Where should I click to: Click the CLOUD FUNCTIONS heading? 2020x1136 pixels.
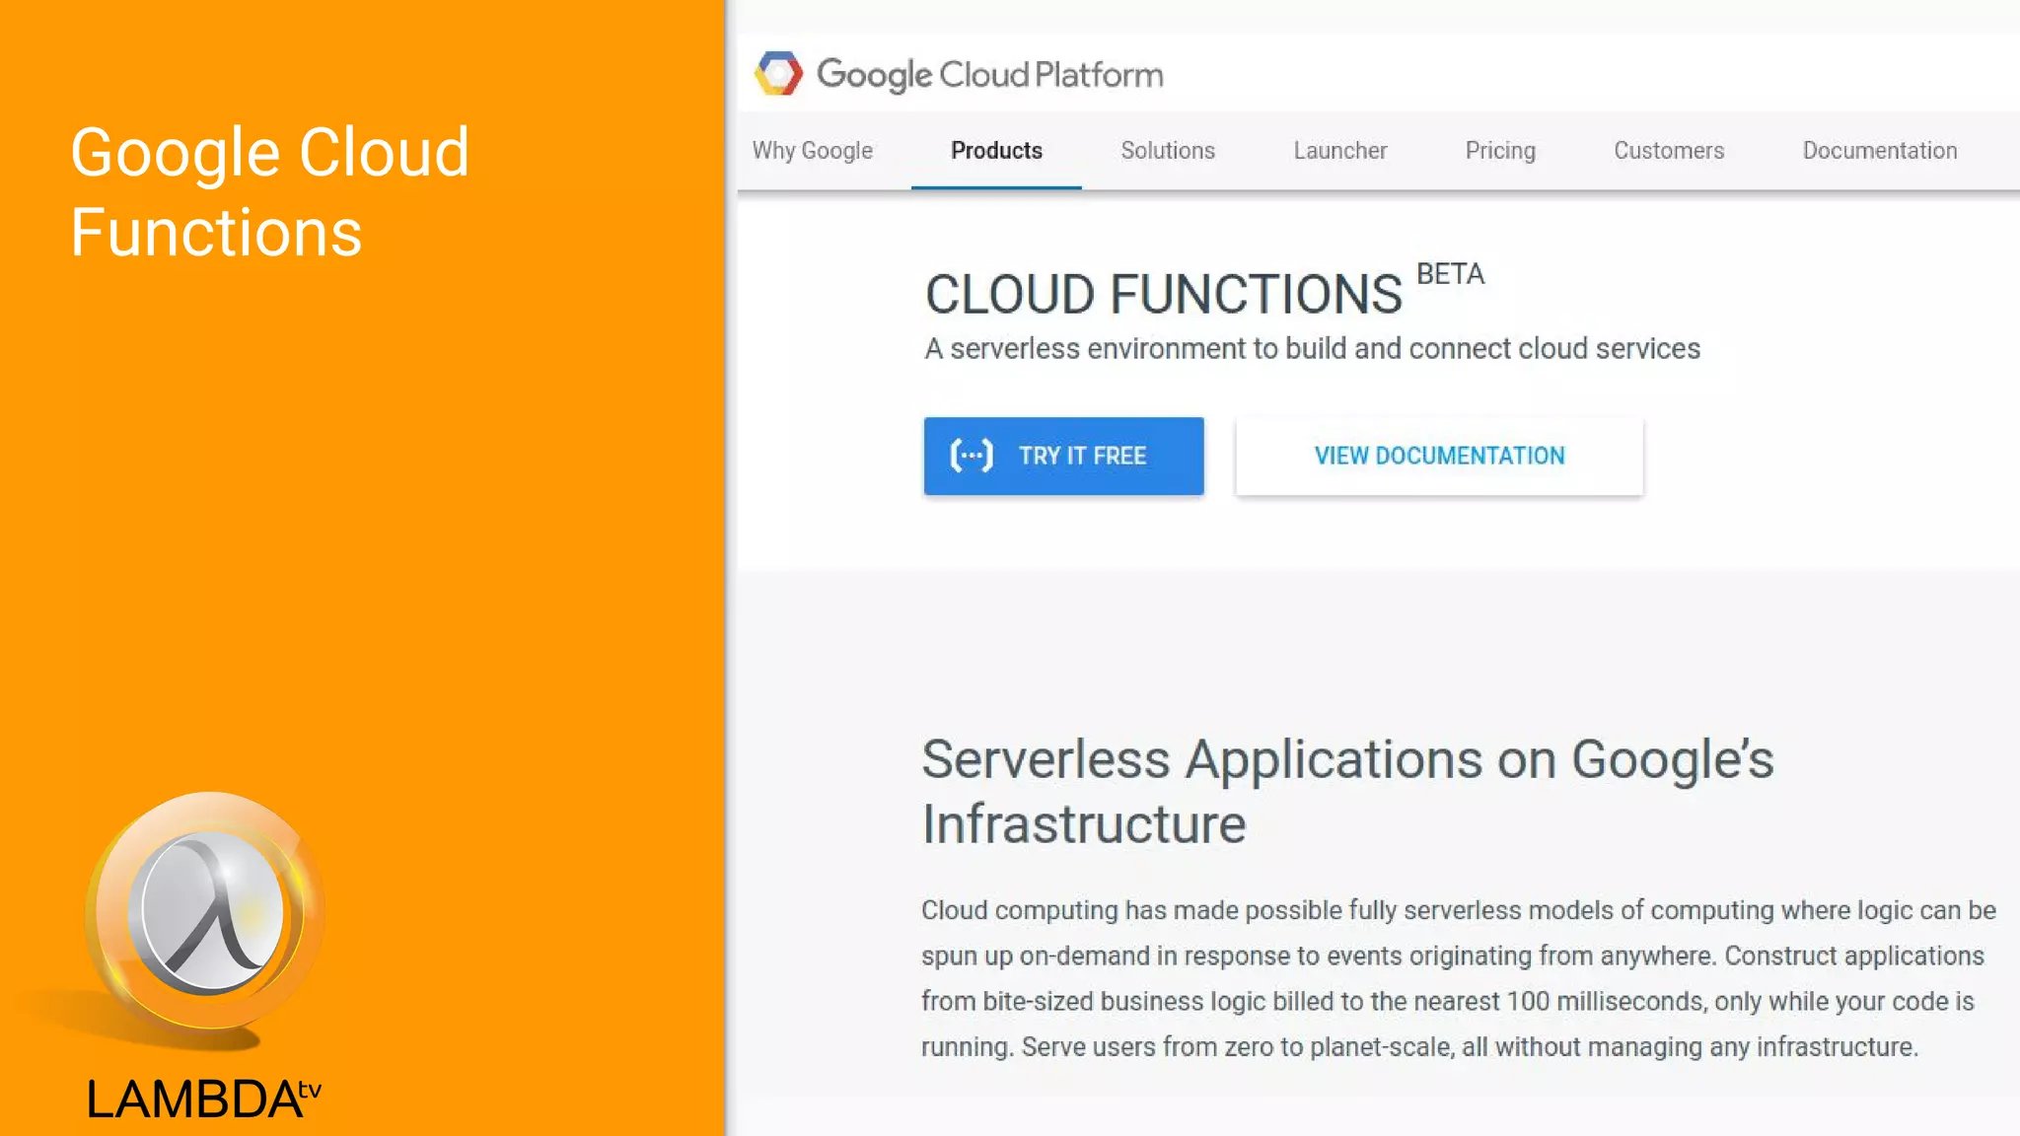(x=1163, y=294)
